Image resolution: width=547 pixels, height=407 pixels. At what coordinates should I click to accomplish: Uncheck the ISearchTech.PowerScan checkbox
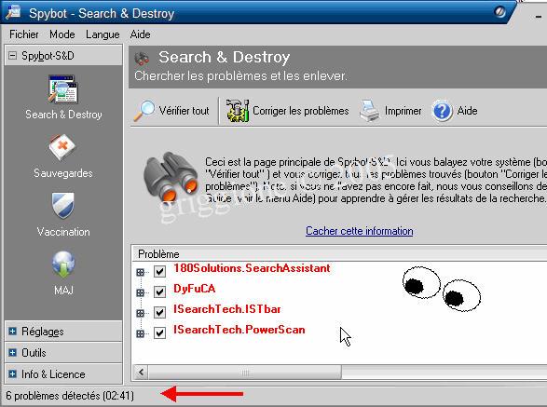pos(159,332)
